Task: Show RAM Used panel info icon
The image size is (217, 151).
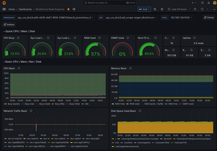Action: [x=99, y=38]
